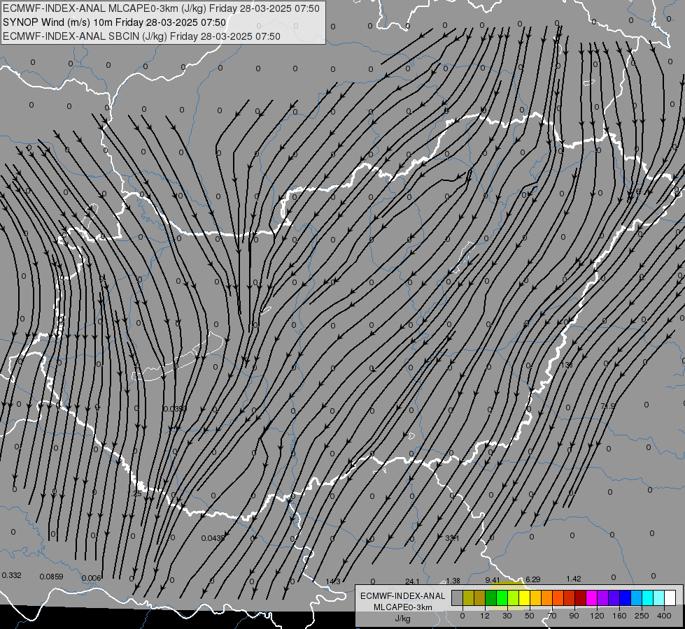Click the SYNOP Wind 10m title line
Screen dimensions: 685x629
pos(114,22)
